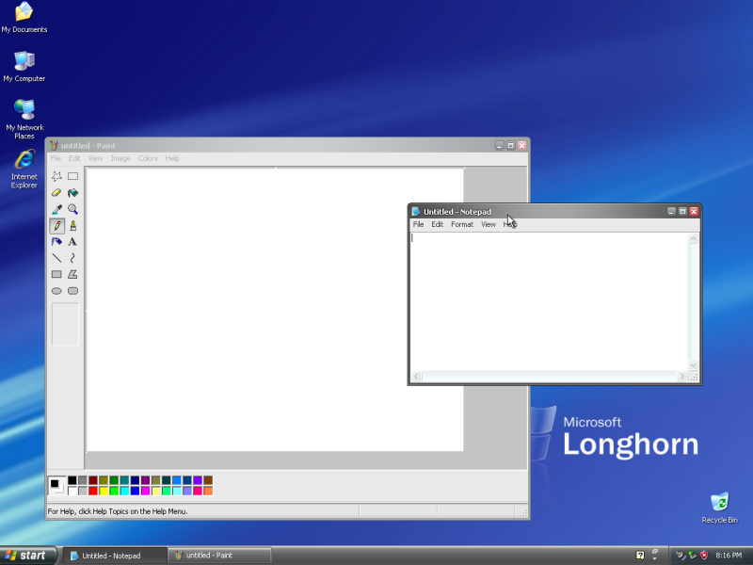Select the Eraser tool in Paint
753x565 pixels.
pyautogui.click(x=56, y=192)
